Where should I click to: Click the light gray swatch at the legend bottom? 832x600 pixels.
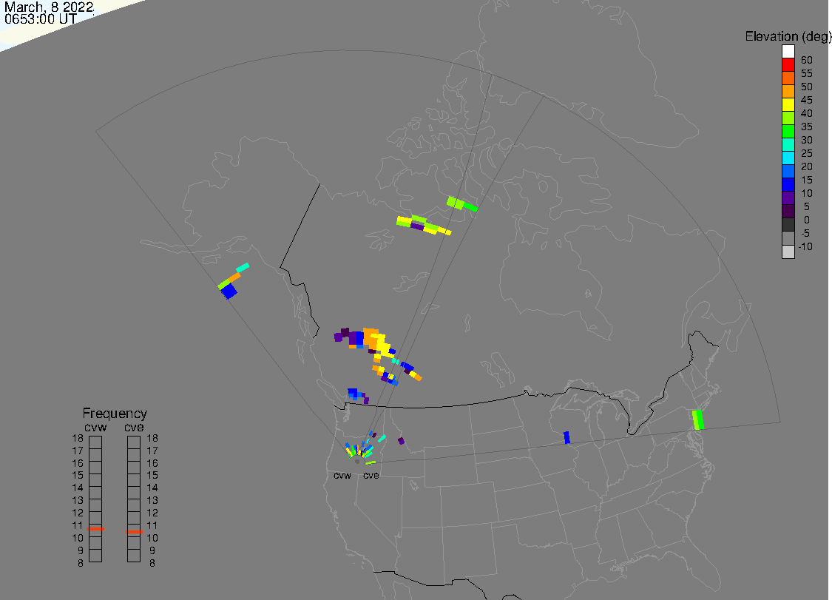[788, 252]
